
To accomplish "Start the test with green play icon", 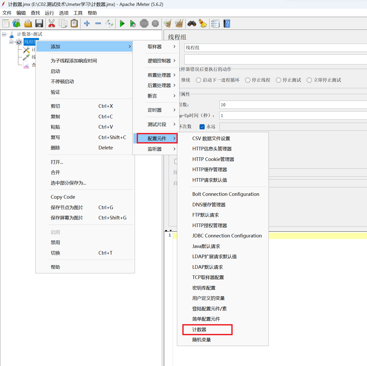I will coord(122,24).
